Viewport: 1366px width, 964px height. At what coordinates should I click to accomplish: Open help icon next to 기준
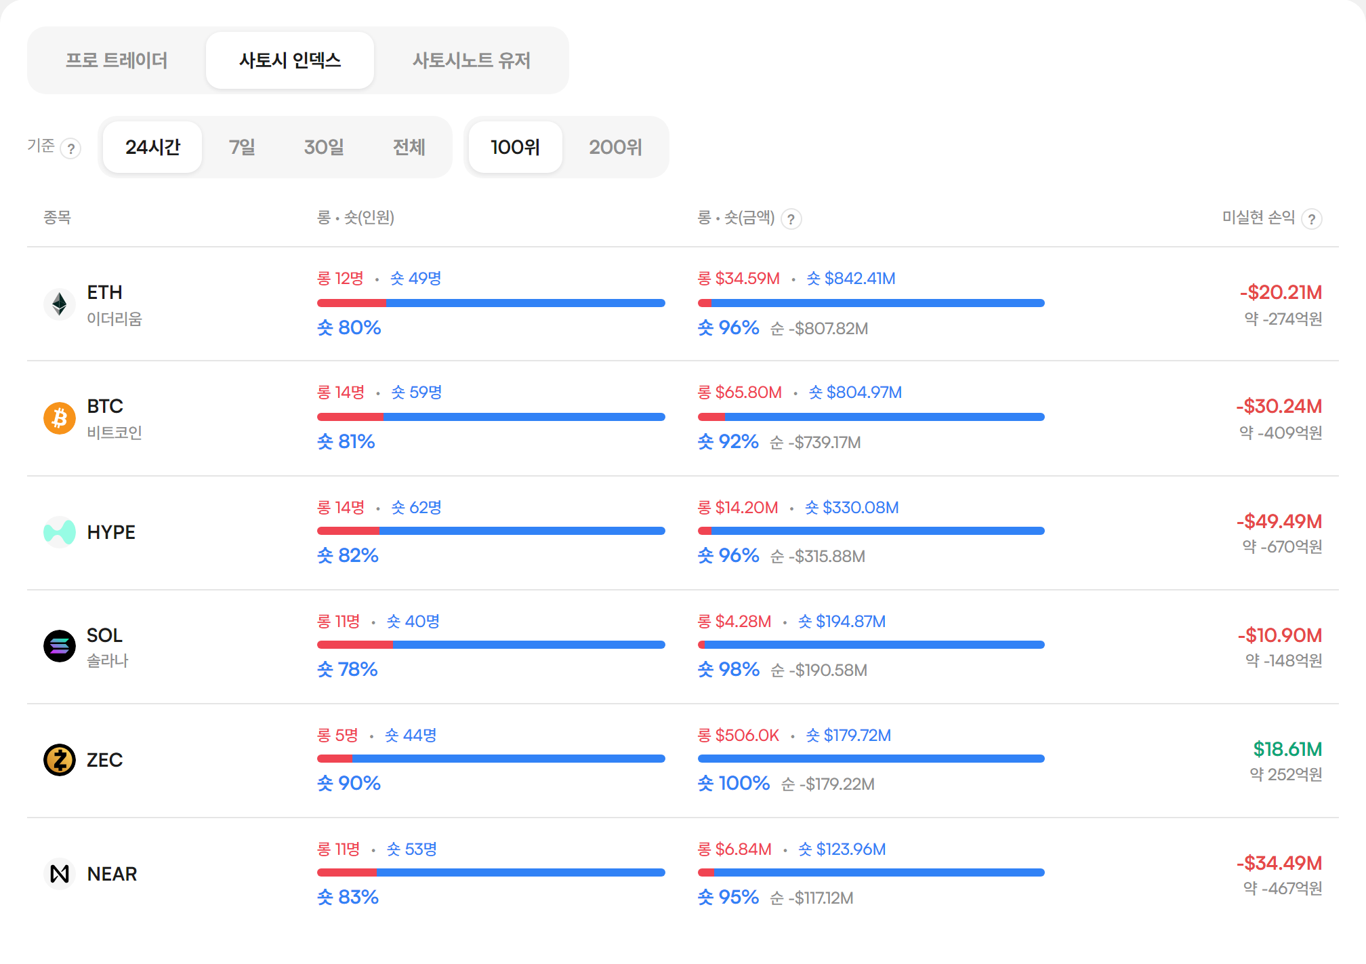(70, 148)
